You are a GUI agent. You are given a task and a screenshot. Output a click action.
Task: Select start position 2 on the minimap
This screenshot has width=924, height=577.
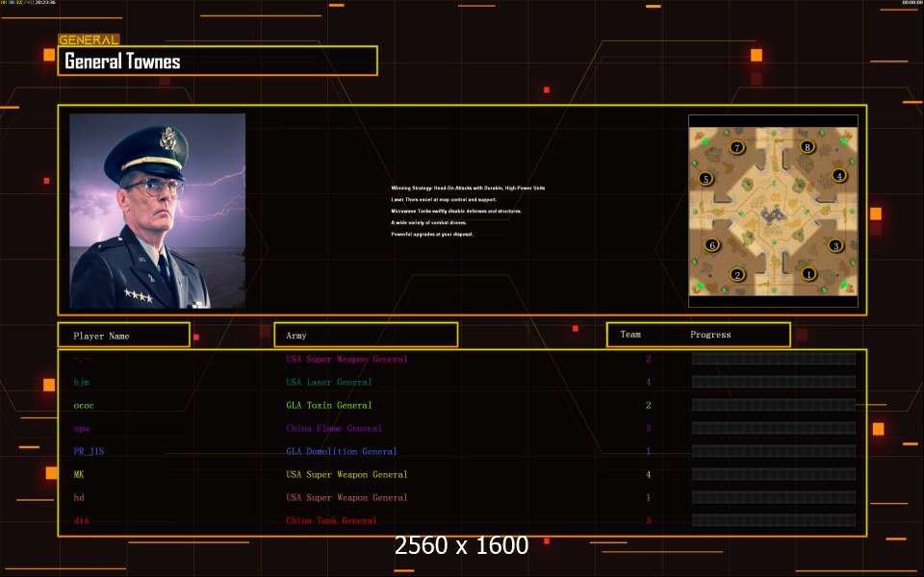coord(737,274)
